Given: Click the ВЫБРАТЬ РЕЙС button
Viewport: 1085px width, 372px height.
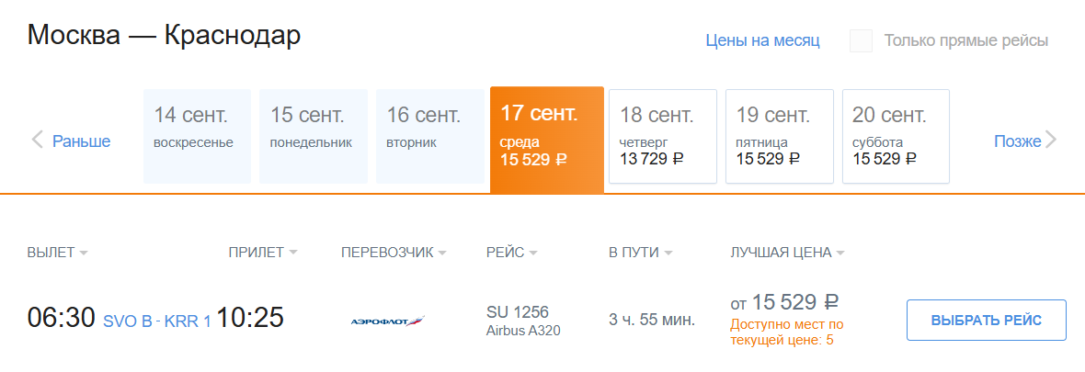Looking at the screenshot, I should click(x=987, y=321).
